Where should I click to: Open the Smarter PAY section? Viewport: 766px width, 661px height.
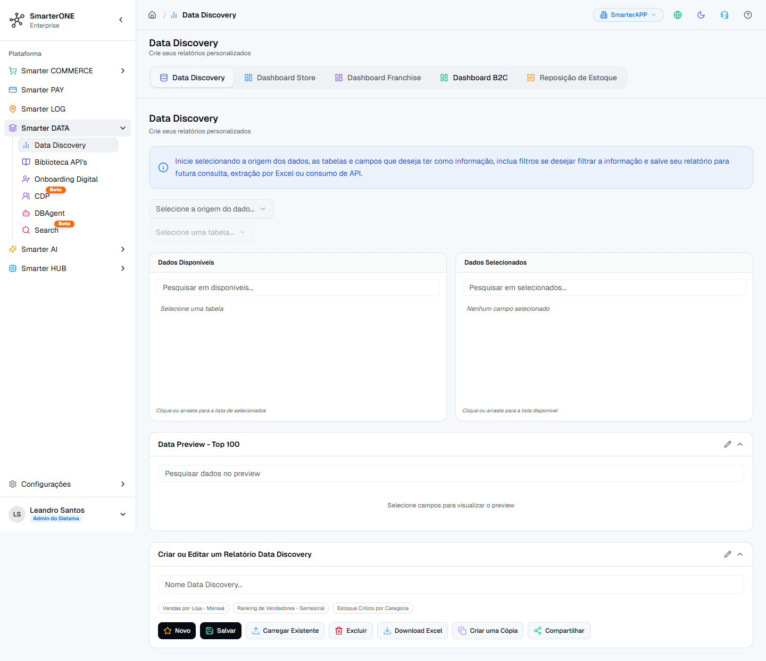68,90
